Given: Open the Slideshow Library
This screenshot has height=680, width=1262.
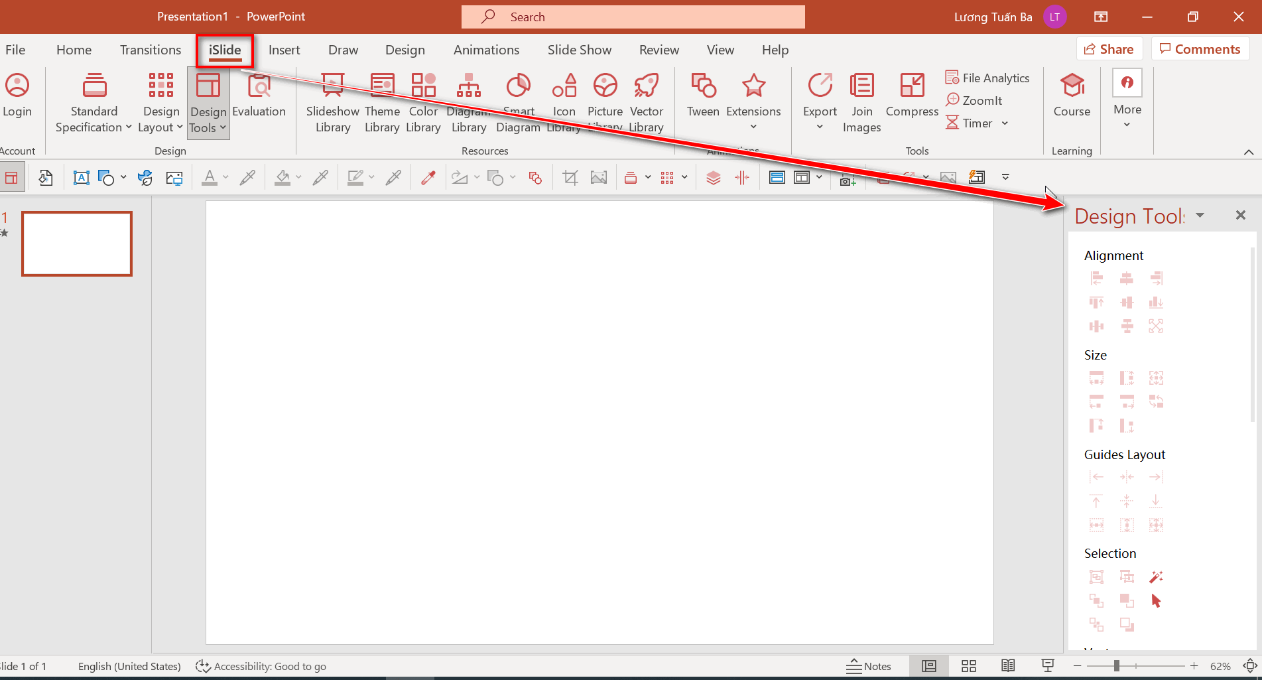Looking at the screenshot, I should pyautogui.click(x=332, y=103).
